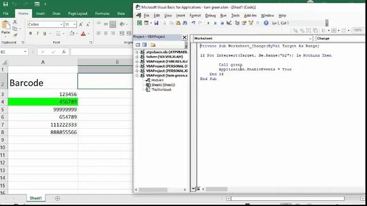Click the Increase Font Size icon
Image resolution: width=367 pixels, height=206 pixels.
pos(81,24)
